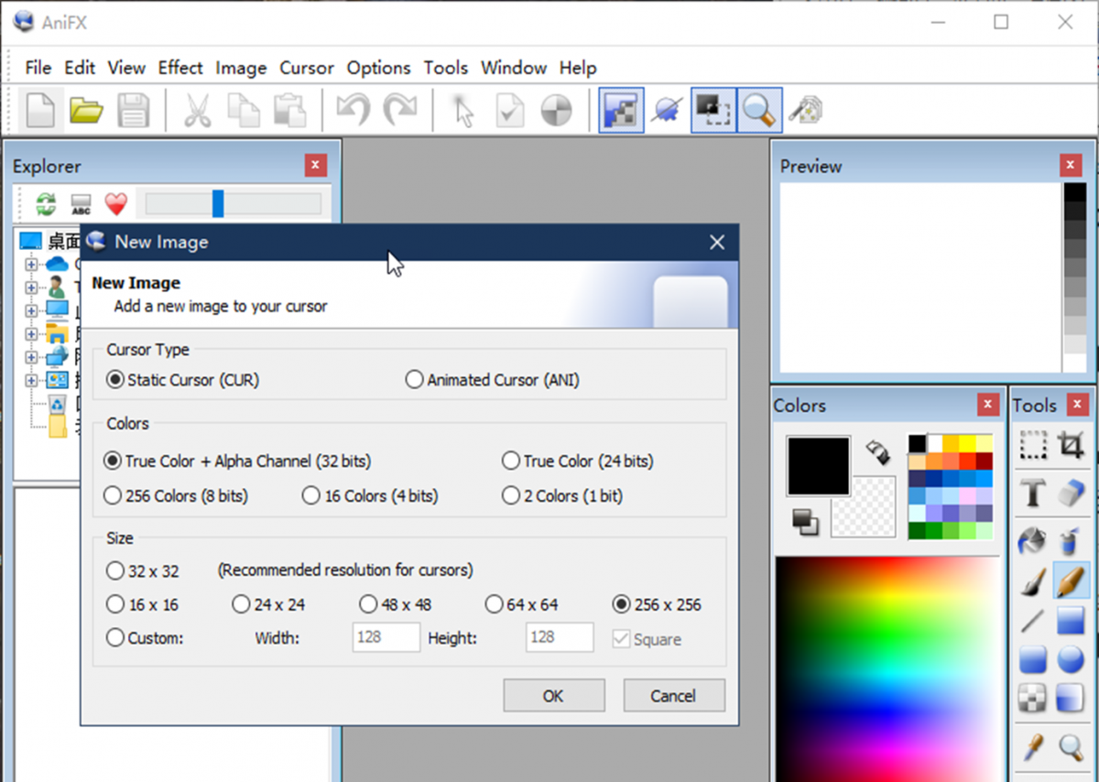Select the filled ellipse tool
Viewport: 1099px width, 782px height.
1070,659
